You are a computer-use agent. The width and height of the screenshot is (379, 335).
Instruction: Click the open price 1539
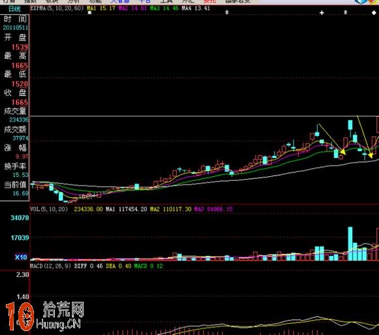[x=20, y=47]
